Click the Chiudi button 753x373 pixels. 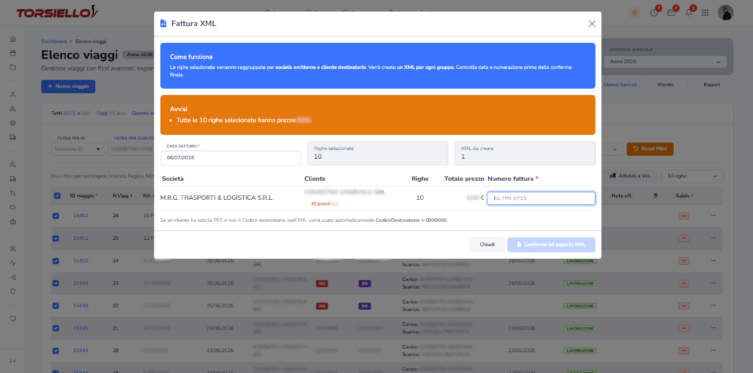[x=487, y=244]
